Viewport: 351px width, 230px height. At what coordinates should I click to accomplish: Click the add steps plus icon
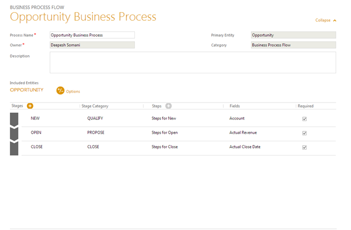[168, 106]
